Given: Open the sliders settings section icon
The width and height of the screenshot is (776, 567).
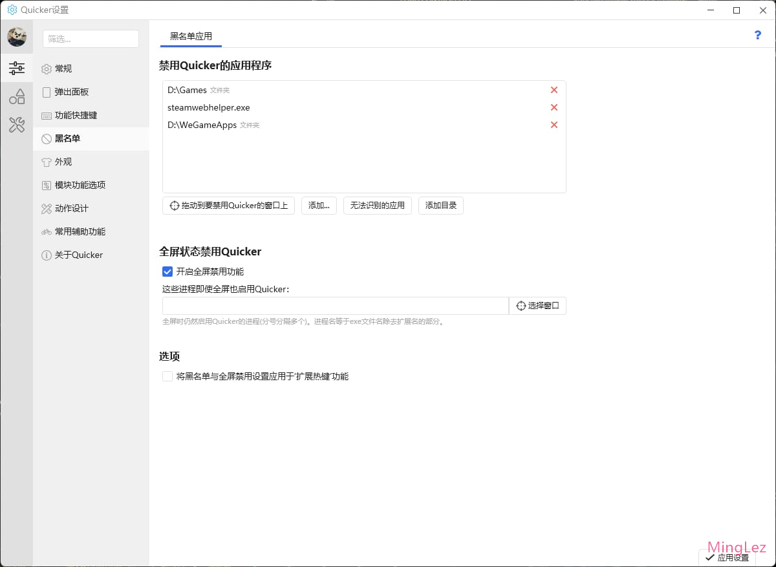Looking at the screenshot, I should (17, 68).
